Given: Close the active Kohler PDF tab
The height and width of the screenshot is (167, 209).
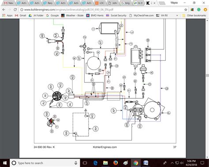Looking at the screenshot, I should point(154,3).
